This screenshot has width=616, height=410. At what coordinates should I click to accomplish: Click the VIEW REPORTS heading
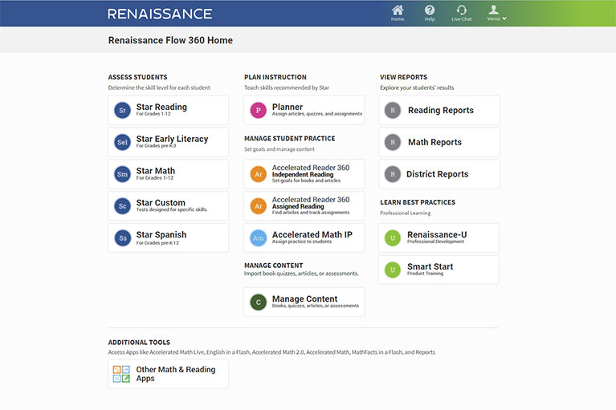click(403, 77)
